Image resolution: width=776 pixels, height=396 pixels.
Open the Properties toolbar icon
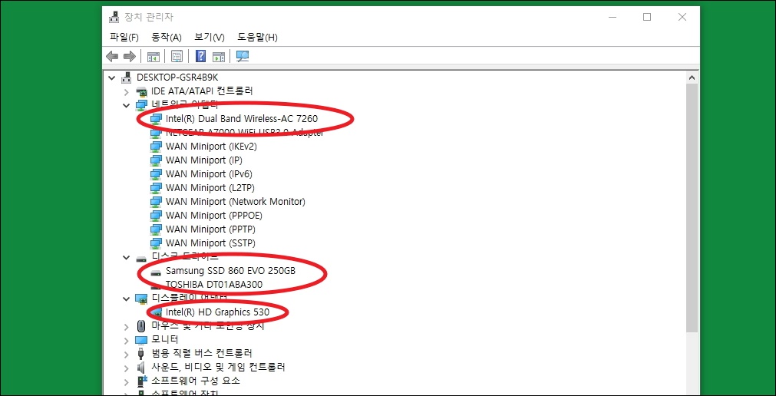tap(177, 57)
